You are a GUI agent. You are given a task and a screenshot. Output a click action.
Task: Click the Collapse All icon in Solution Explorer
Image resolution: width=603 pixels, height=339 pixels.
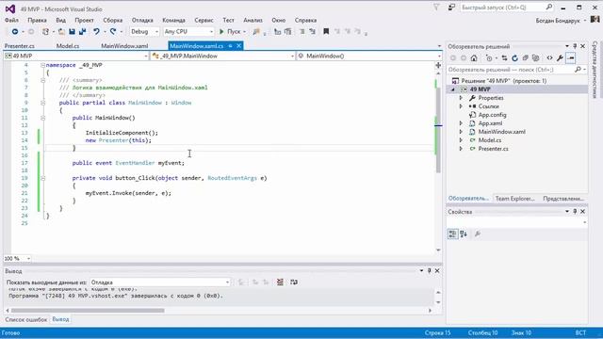coord(526,58)
